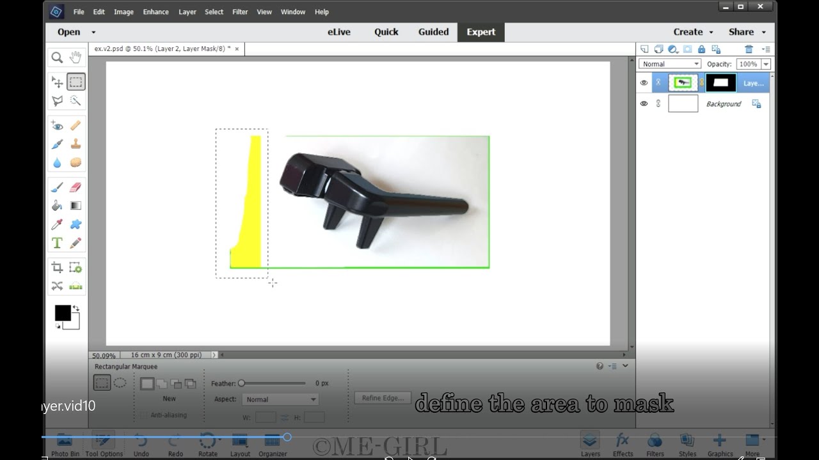Open the Aspect Normal dropdown

[280, 399]
